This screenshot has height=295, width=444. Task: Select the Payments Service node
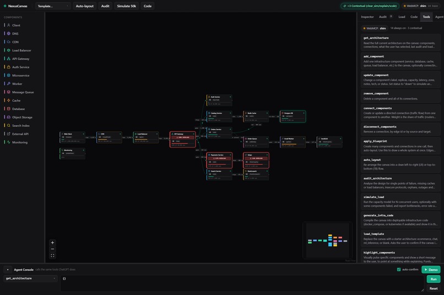point(219,160)
